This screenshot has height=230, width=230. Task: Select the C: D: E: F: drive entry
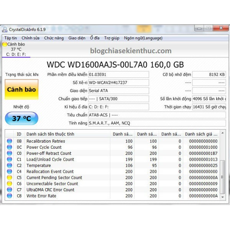[16, 54]
